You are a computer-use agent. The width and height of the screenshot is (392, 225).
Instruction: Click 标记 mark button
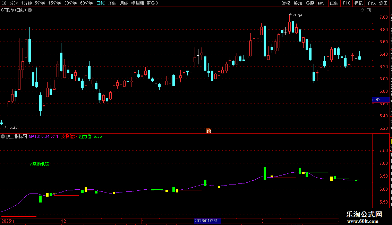[x=358, y=3]
